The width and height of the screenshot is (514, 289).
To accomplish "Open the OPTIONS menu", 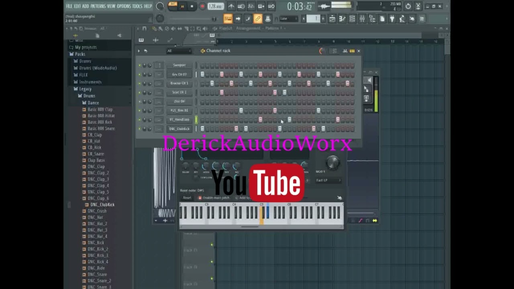I will [124, 6].
